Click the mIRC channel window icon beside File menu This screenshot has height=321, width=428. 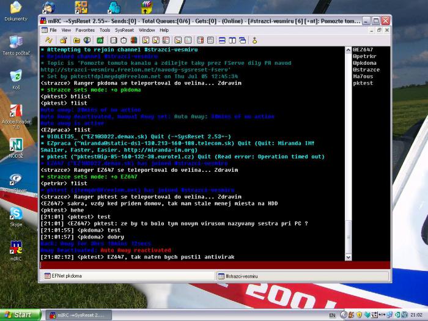pos(44,30)
